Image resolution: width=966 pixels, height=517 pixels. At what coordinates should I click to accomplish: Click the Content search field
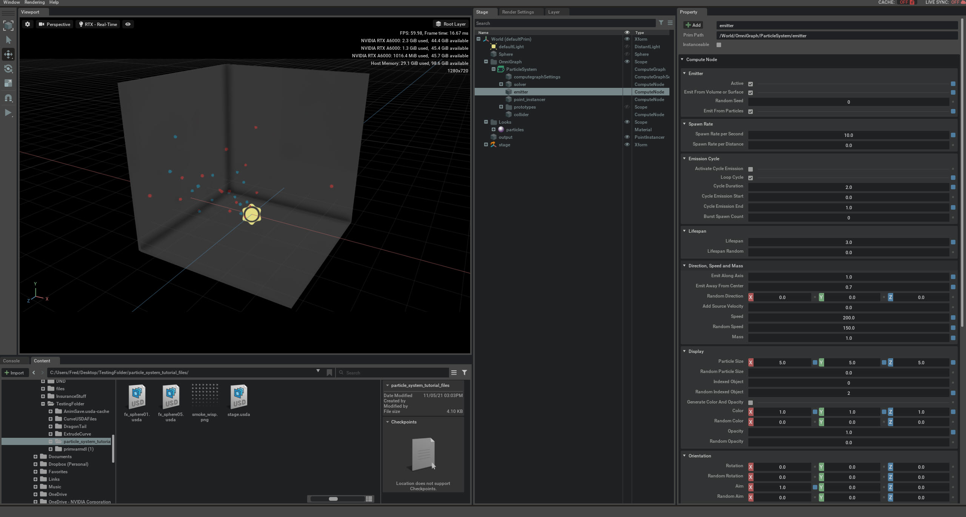392,373
